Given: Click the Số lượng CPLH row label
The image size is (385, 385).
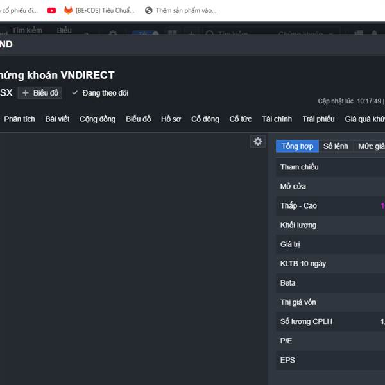Looking at the screenshot, I should click(306, 321).
